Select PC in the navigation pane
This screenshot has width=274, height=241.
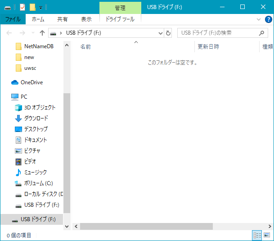point(19,97)
